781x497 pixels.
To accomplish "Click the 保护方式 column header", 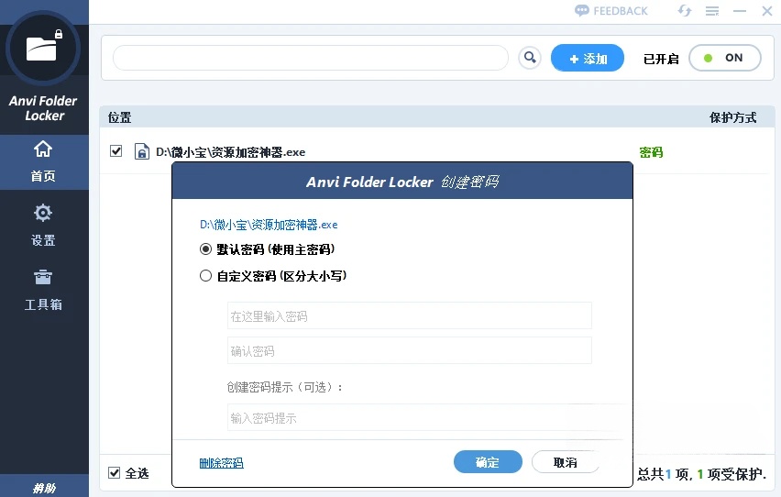I will click(x=732, y=117).
